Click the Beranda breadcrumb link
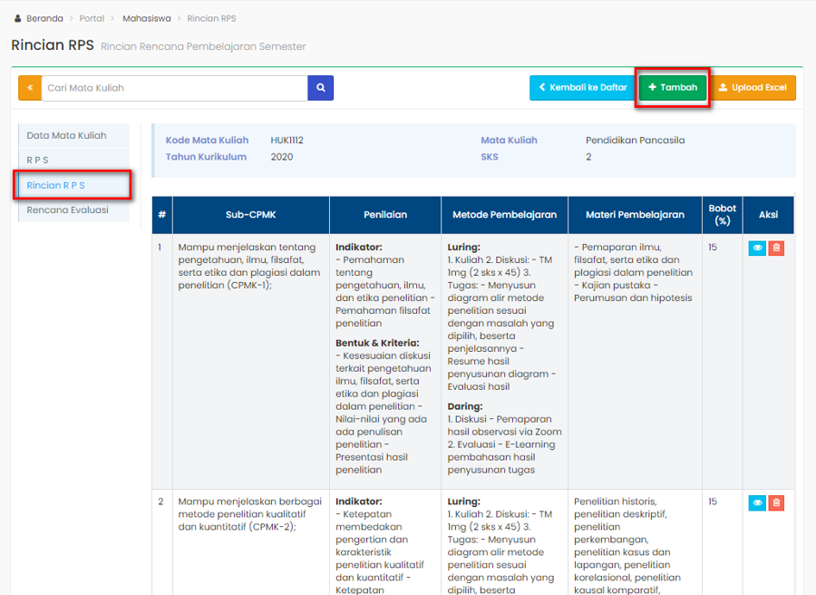 [x=44, y=18]
